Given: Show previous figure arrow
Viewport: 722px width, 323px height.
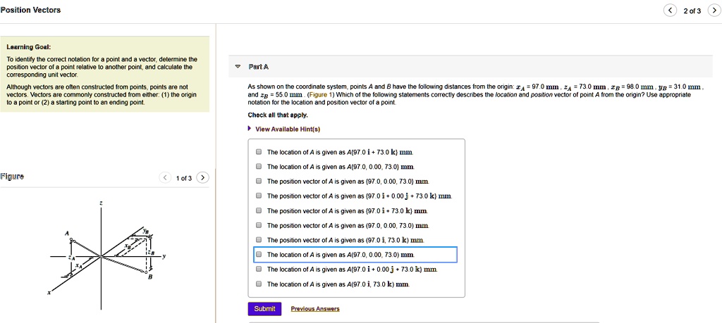Looking at the screenshot, I should tap(164, 178).
